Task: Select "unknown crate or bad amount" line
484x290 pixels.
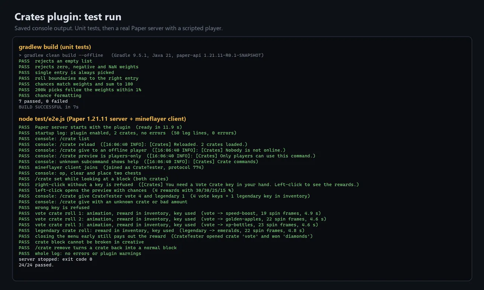Action: coord(103,202)
